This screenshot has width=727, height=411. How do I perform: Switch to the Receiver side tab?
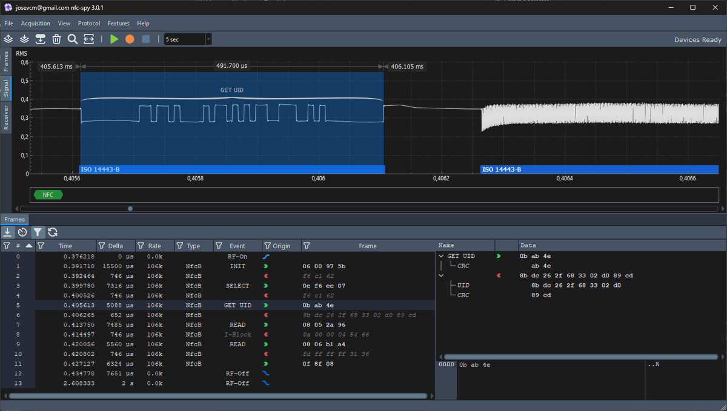6,117
